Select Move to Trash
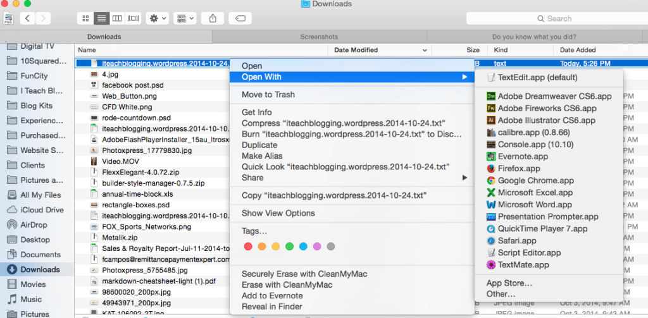This screenshot has height=318, width=648. tap(268, 95)
